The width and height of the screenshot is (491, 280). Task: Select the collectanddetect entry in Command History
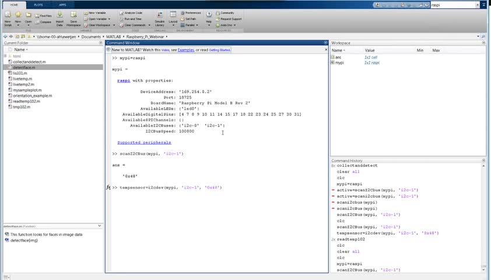click(x=357, y=166)
